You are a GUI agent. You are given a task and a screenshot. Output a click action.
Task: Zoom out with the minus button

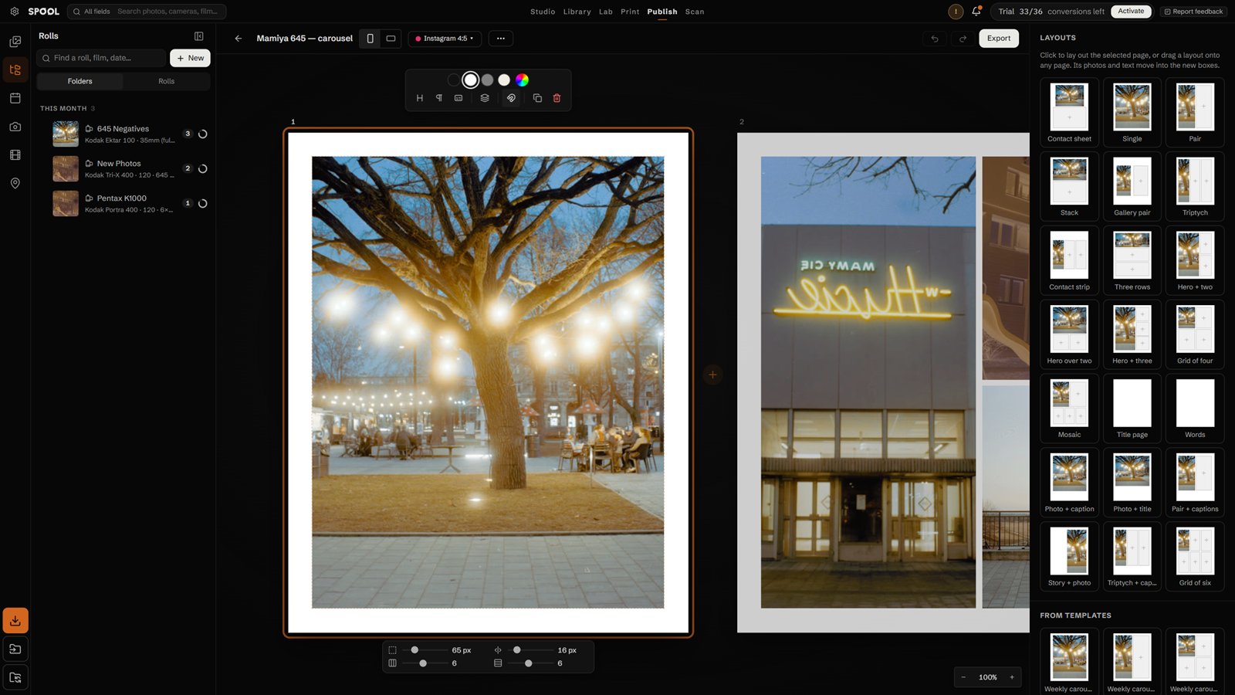(x=963, y=677)
